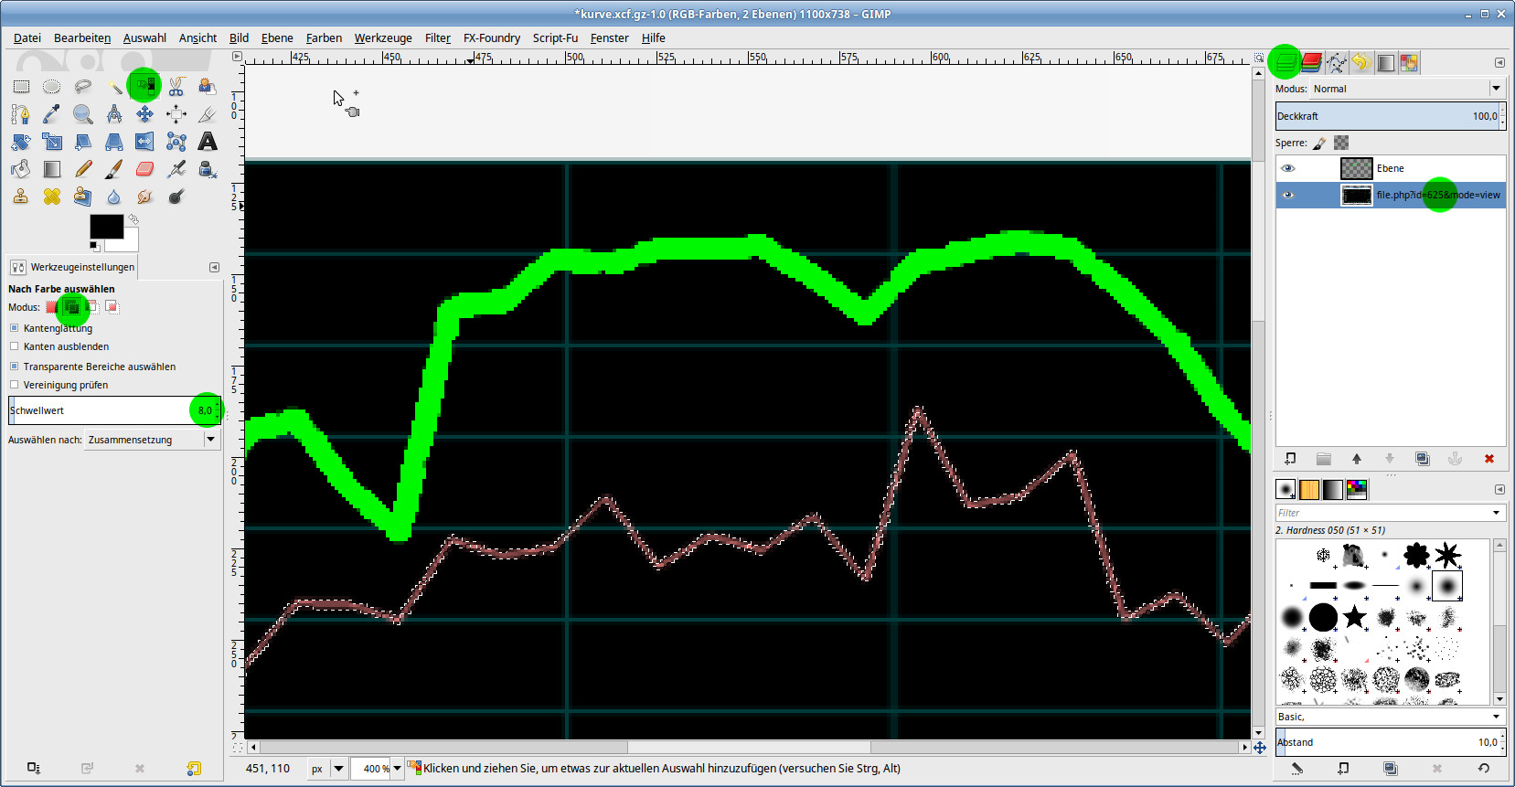Image resolution: width=1515 pixels, height=787 pixels.
Task: Choose the Airbrush tool
Action: (x=176, y=169)
